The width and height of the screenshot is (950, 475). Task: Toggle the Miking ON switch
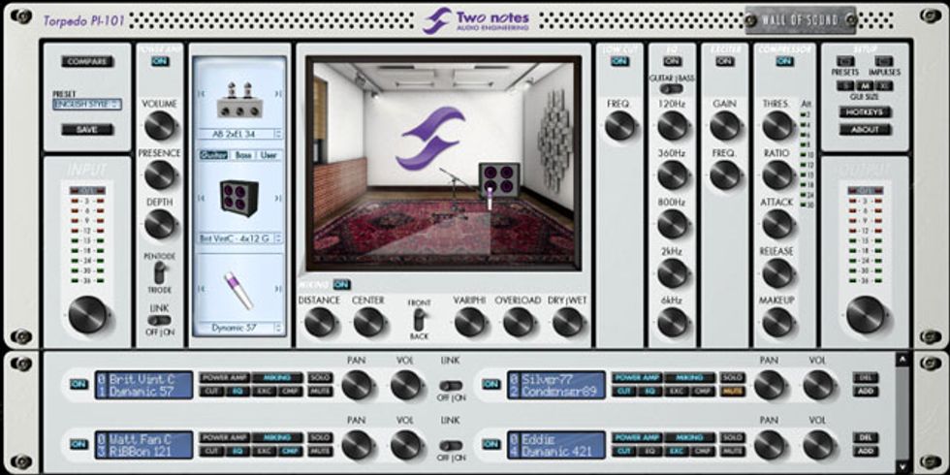point(341,284)
